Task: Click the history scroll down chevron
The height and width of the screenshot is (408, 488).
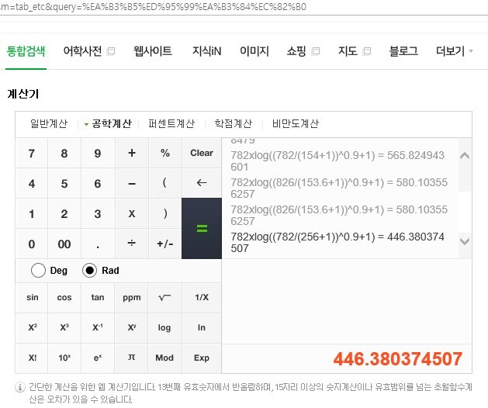Action: tap(465, 241)
